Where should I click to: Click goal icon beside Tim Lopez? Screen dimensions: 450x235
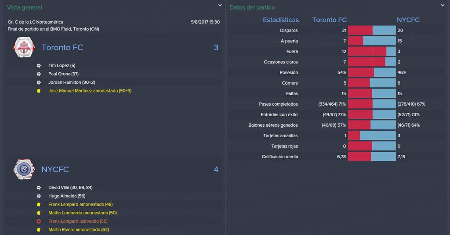(x=39, y=66)
